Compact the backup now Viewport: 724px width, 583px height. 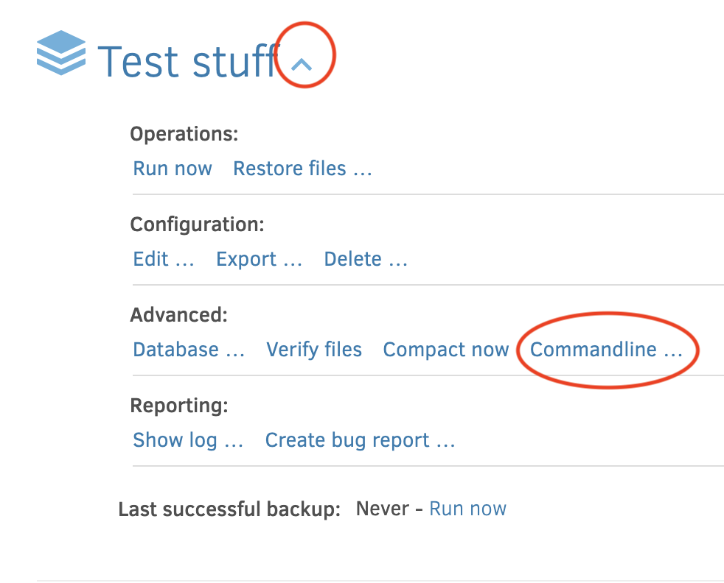click(445, 349)
